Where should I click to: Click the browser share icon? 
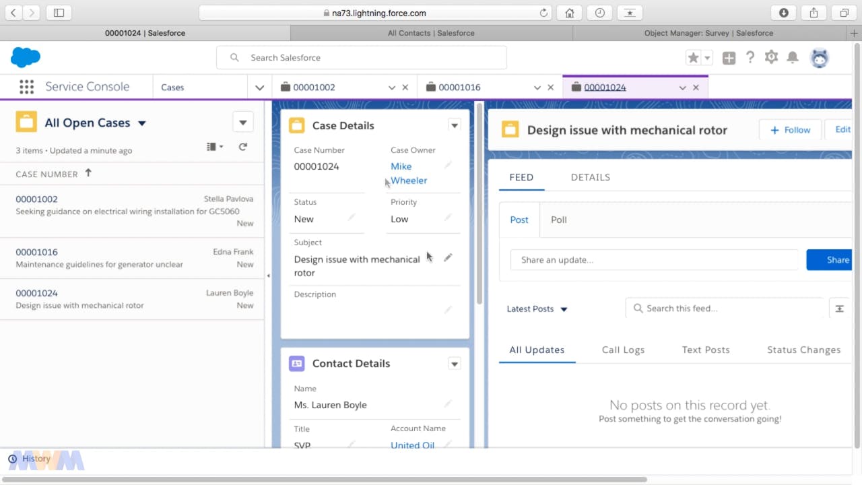pyautogui.click(x=814, y=13)
